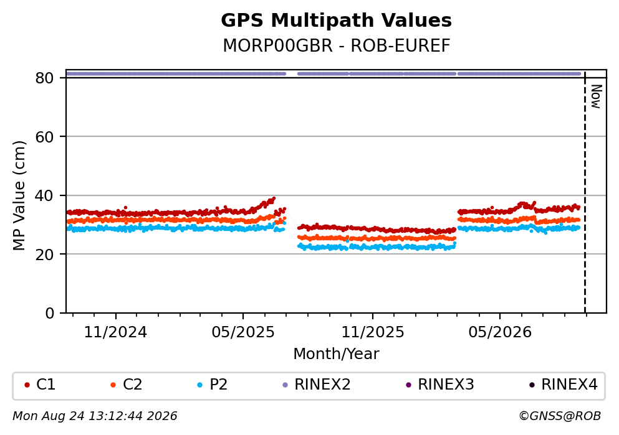Click the P2 blue legend marker
Viewport: 619px width, 435px height.
click(199, 385)
